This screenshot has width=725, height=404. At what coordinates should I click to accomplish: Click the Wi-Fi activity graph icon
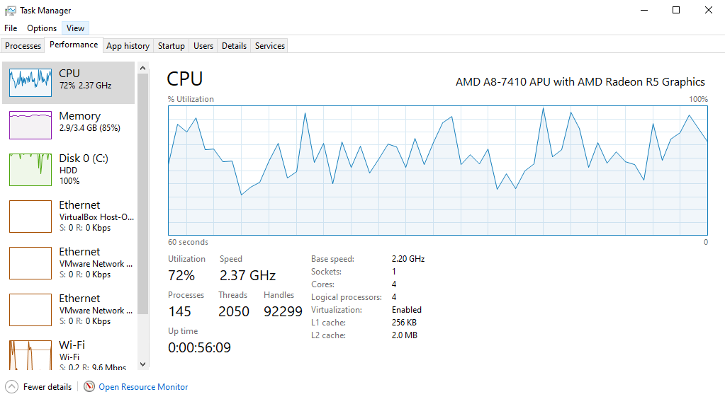pyautogui.click(x=30, y=356)
